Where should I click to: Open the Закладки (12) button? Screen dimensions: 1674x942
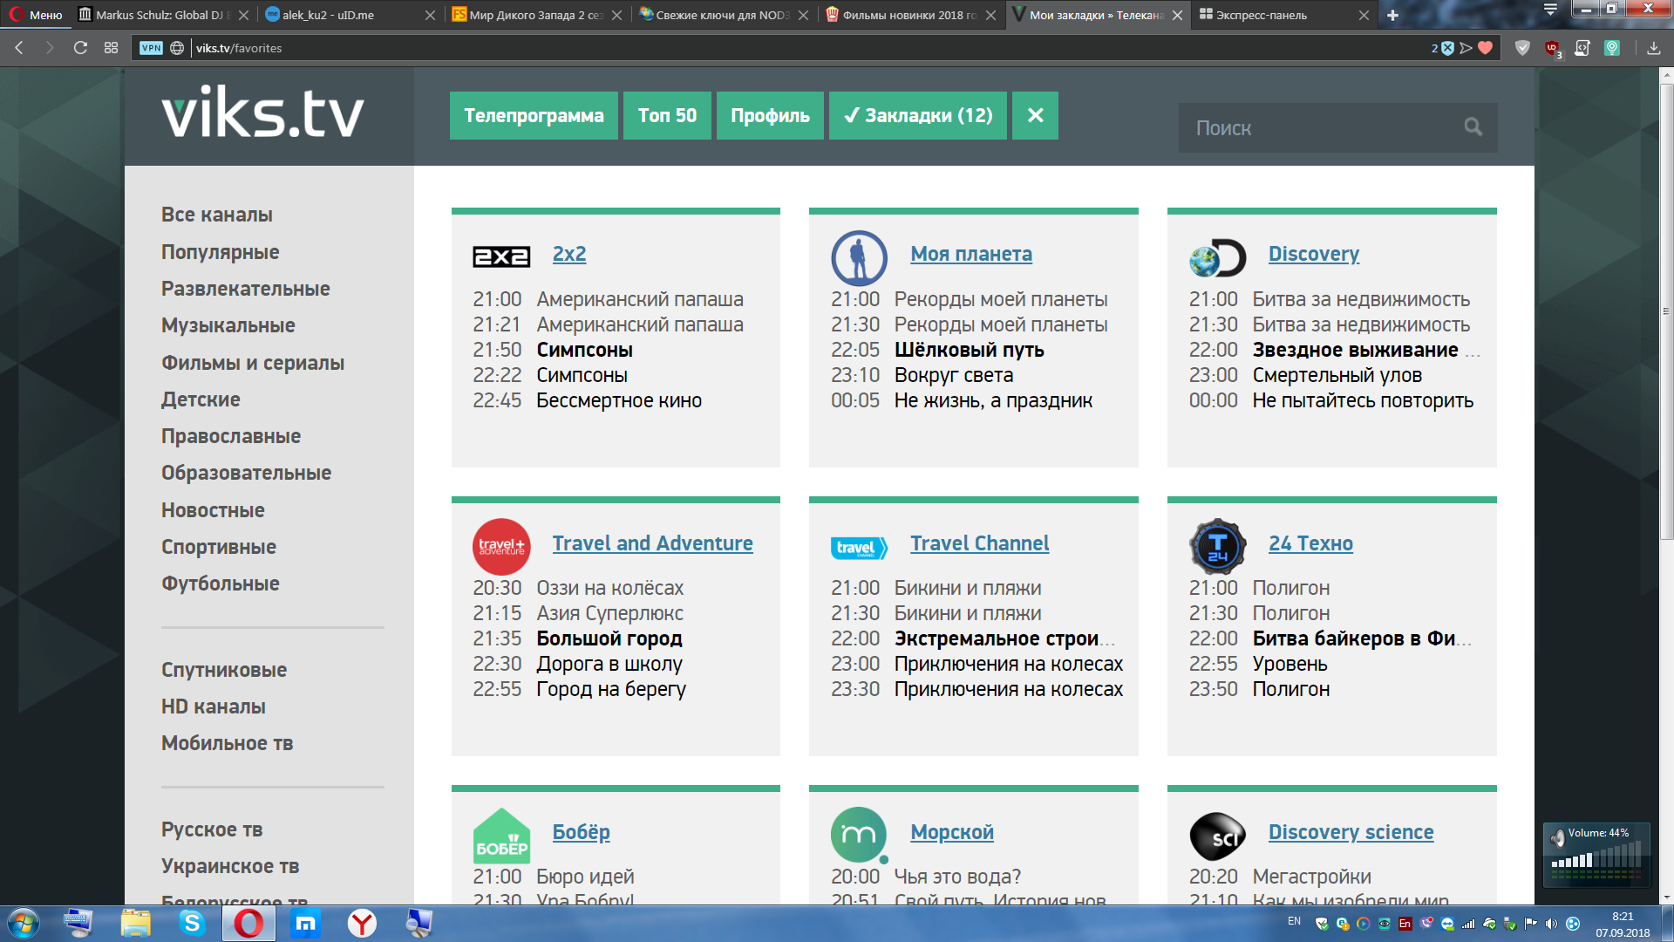tap(917, 114)
